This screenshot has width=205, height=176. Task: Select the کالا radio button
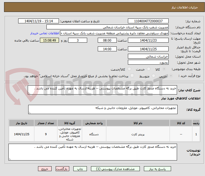[x=164, y=69]
